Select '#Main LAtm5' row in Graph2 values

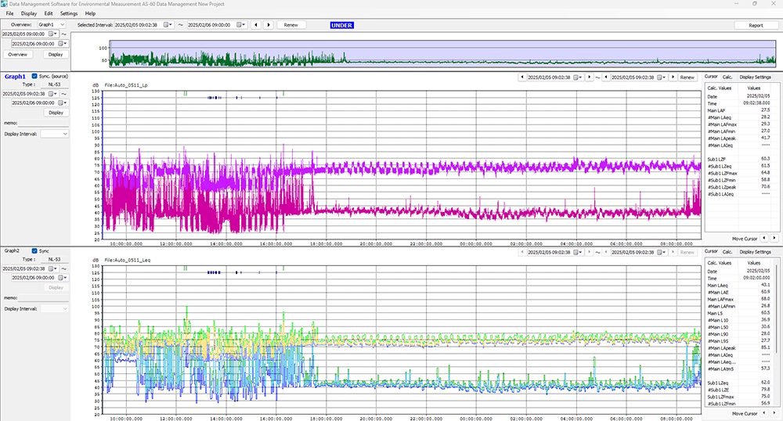[x=738, y=369]
